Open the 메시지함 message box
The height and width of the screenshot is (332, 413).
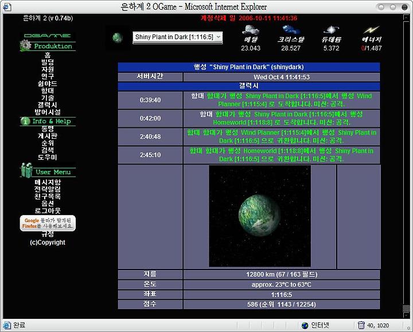click(x=48, y=182)
